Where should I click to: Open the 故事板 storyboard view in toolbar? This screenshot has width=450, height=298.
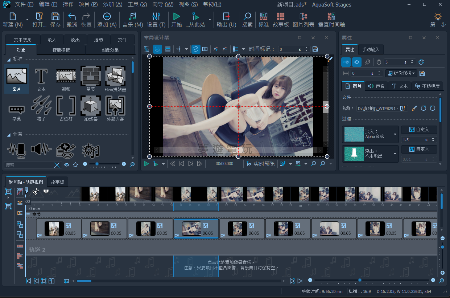pos(281,20)
